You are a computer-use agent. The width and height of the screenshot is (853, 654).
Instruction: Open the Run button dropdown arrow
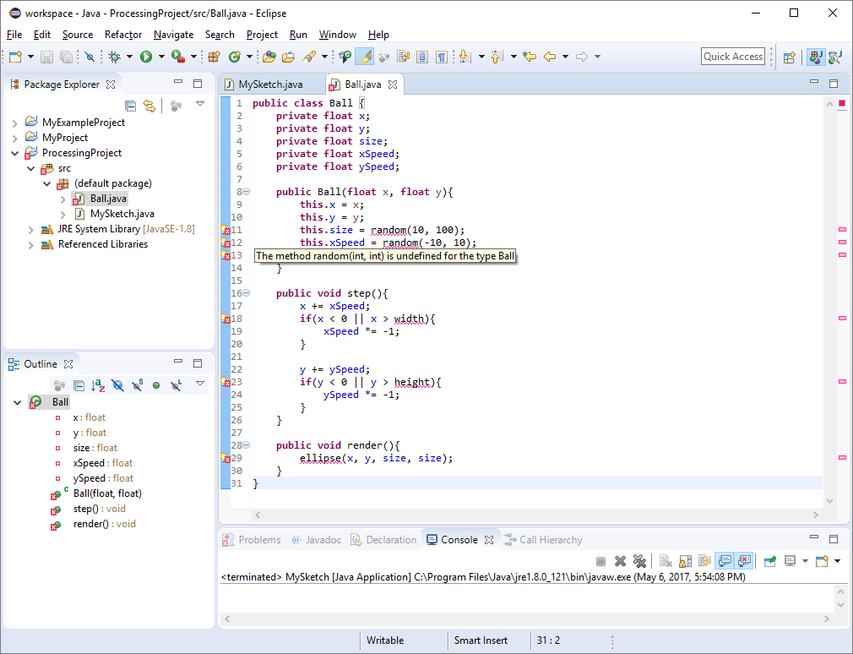160,57
